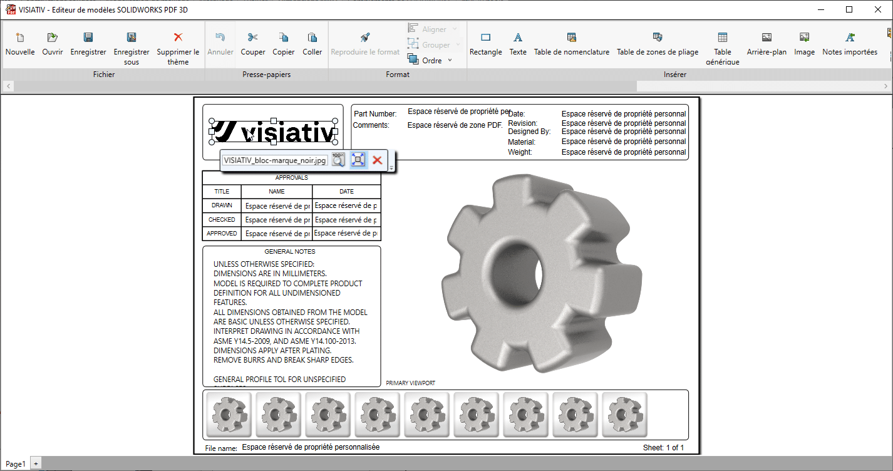This screenshot has width=893, height=471.
Task: Insert an Image from the ribbon
Action: (x=805, y=44)
